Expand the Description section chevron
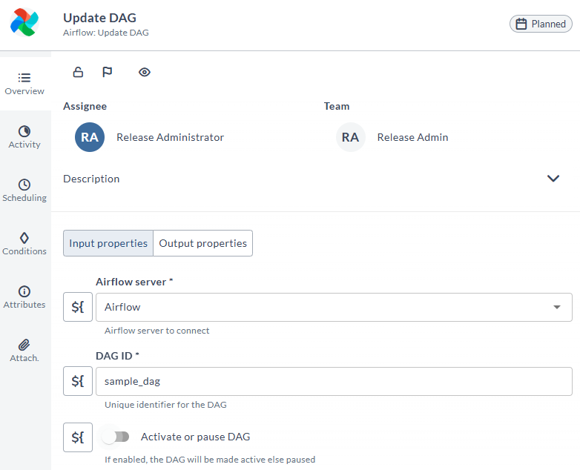580x470 pixels. [x=553, y=179]
